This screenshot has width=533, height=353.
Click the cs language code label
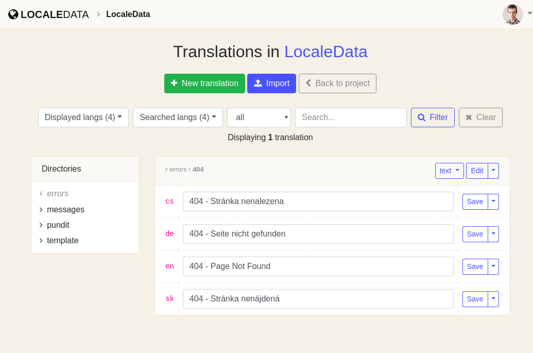point(169,201)
